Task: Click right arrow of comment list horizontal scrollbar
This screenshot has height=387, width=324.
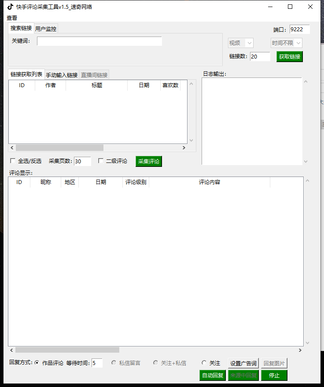Action: 300,350
